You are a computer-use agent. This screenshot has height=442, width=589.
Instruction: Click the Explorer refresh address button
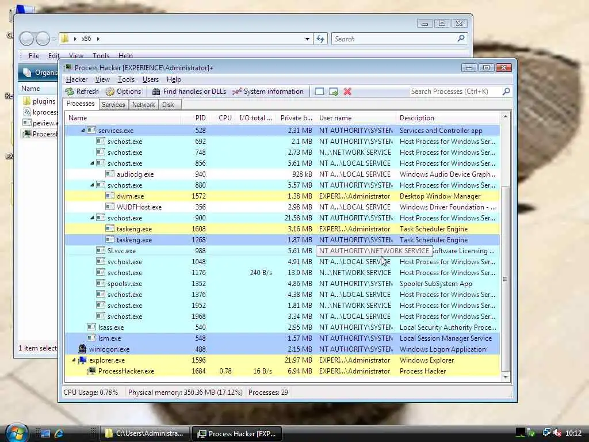pyautogui.click(x=320, y=39)
